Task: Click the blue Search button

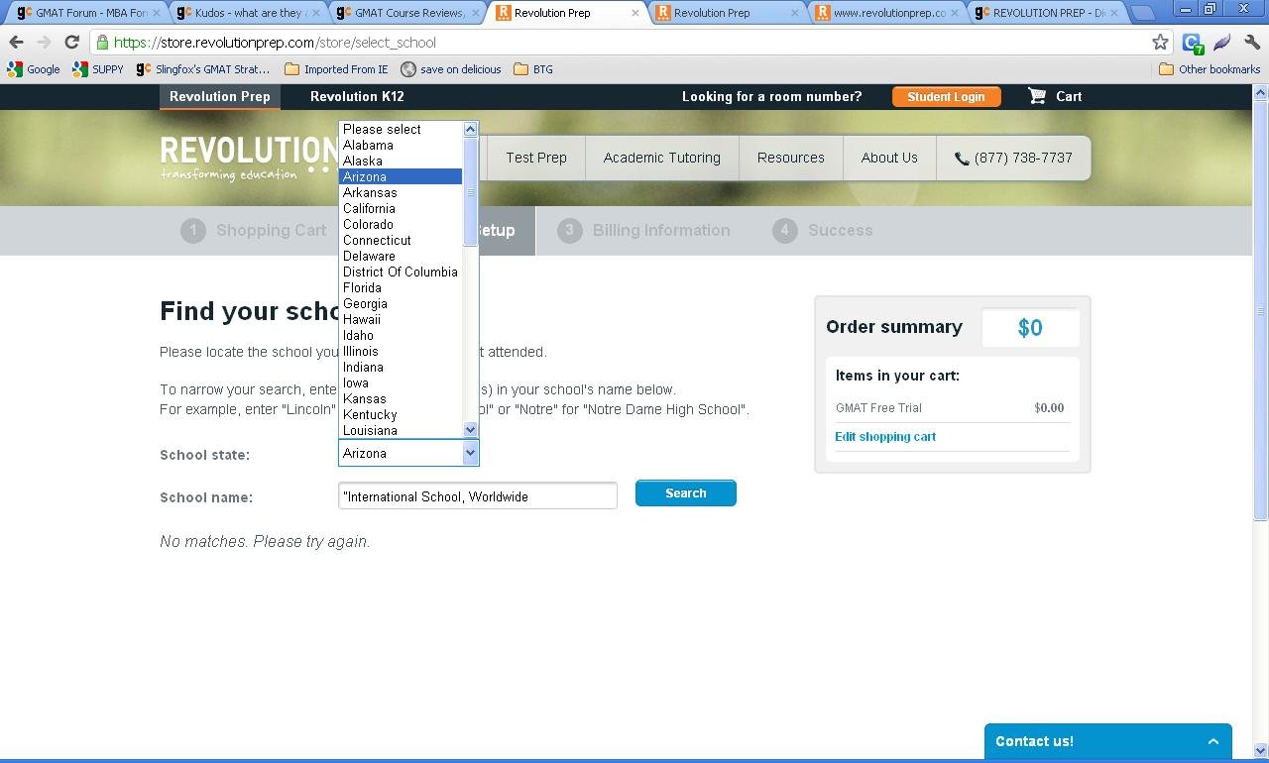Action: (x=685, y=493)
